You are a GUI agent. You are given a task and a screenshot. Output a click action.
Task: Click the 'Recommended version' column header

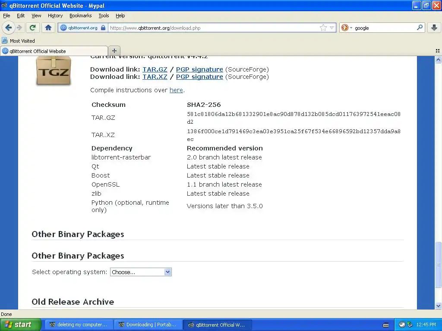coord(224,148)
